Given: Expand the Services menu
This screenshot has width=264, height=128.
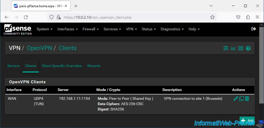Looking at the screenshot, I should (112, 29).
